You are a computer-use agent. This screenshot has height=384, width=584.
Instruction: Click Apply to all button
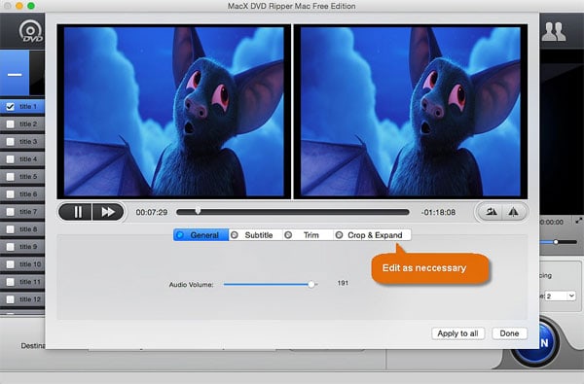457,333
